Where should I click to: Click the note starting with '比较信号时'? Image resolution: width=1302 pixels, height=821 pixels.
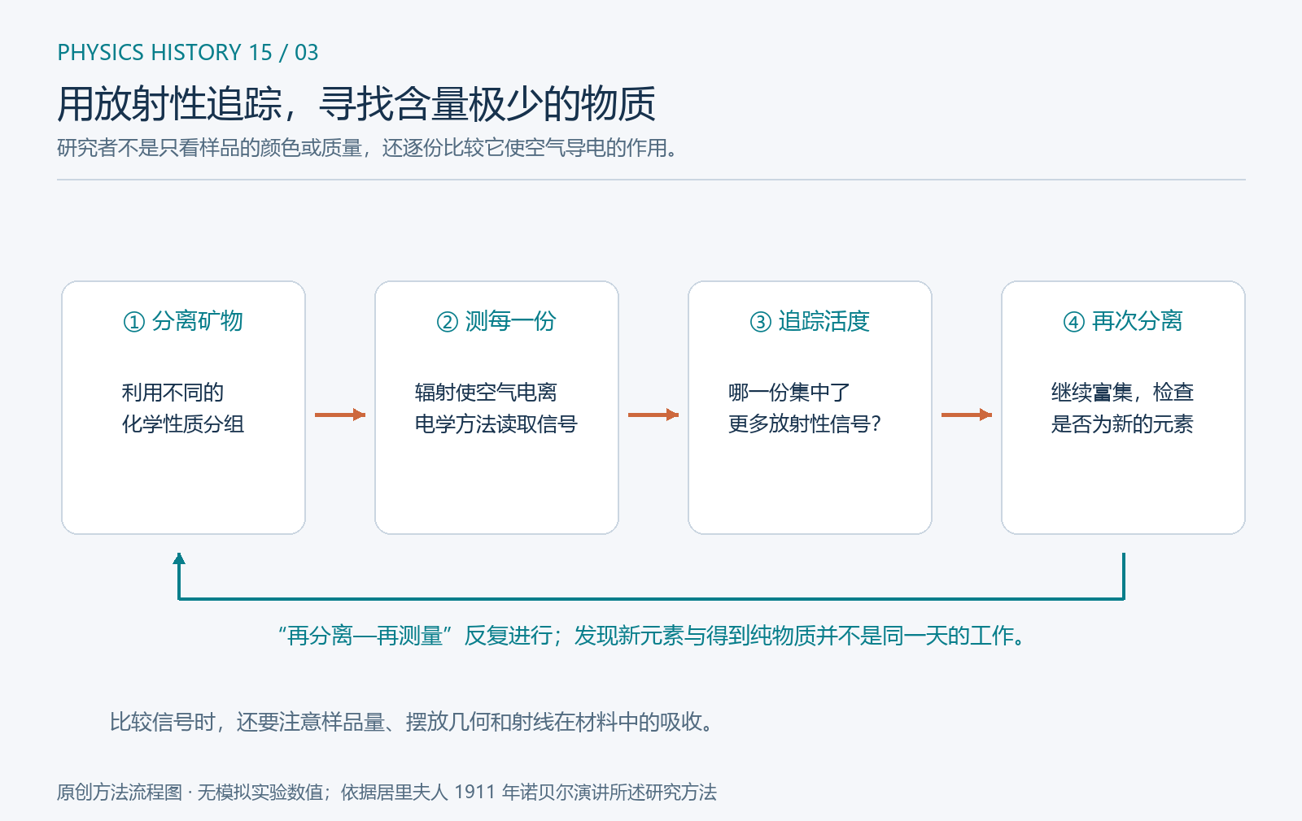point(412,722)
